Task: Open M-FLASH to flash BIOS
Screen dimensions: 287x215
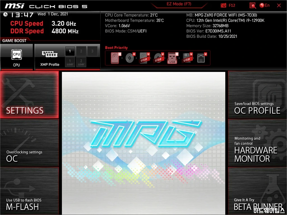Action: (x=29, y=191)
